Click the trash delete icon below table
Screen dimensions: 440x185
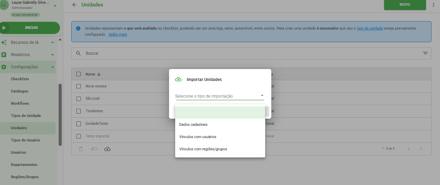81,149
